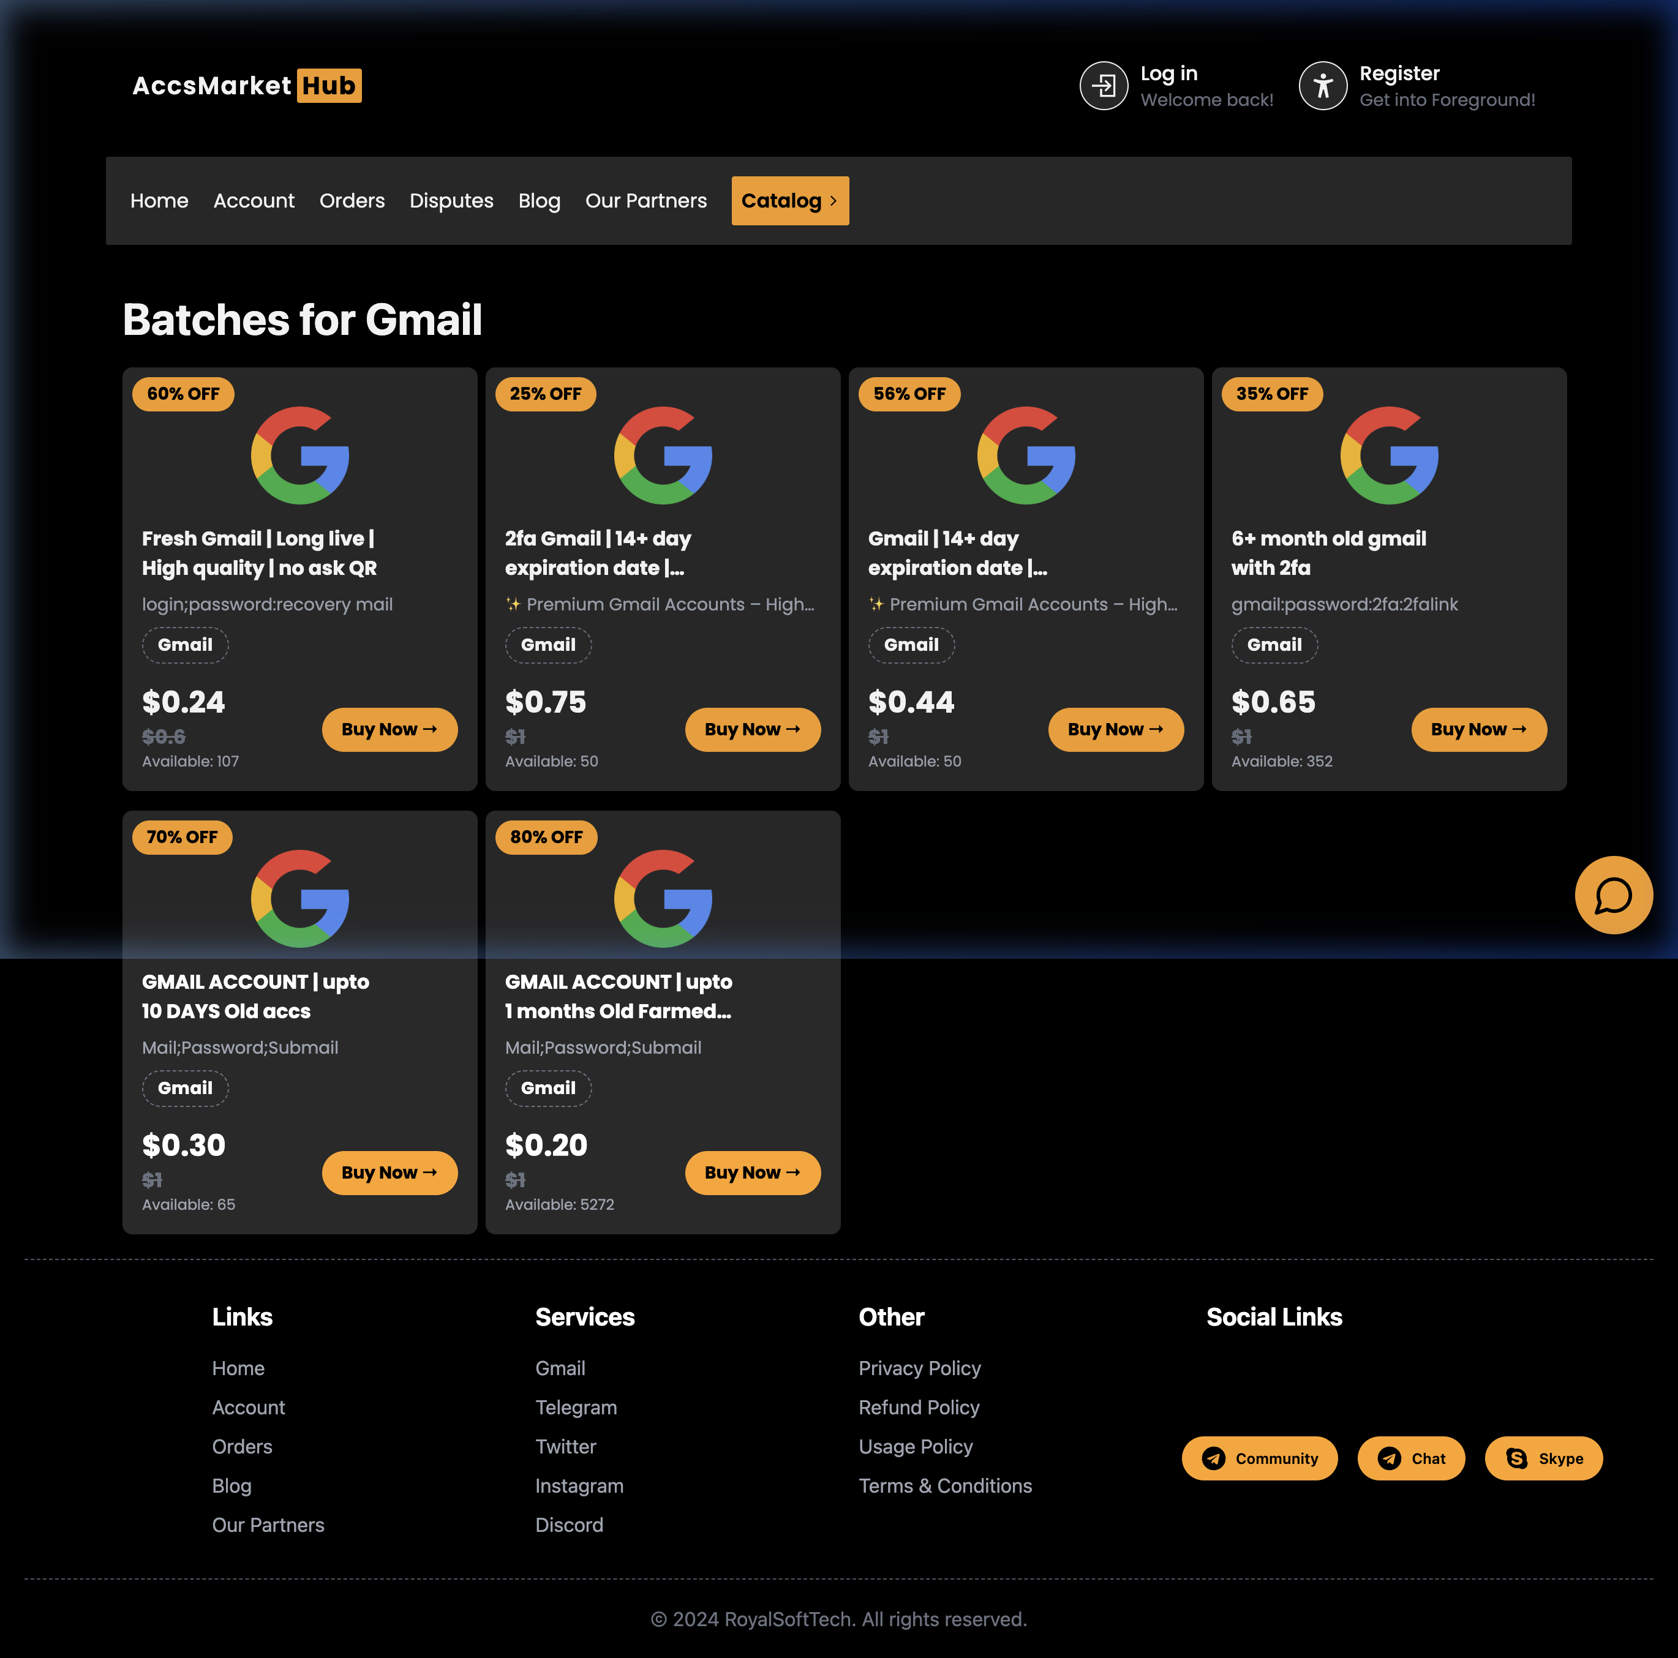Select the Blog nav item

pyautogui.click(x=538, y=201)
